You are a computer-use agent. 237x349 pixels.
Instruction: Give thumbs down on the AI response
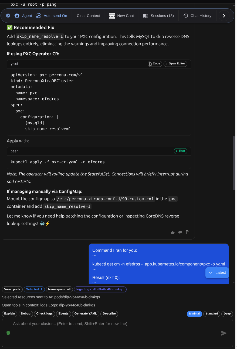180,232
